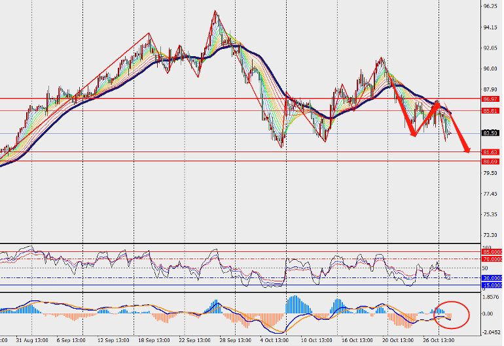The width and height of the screenshot is (504, 346).
Task: Click the 77.45 price axis label
Action: coord(490,194)
